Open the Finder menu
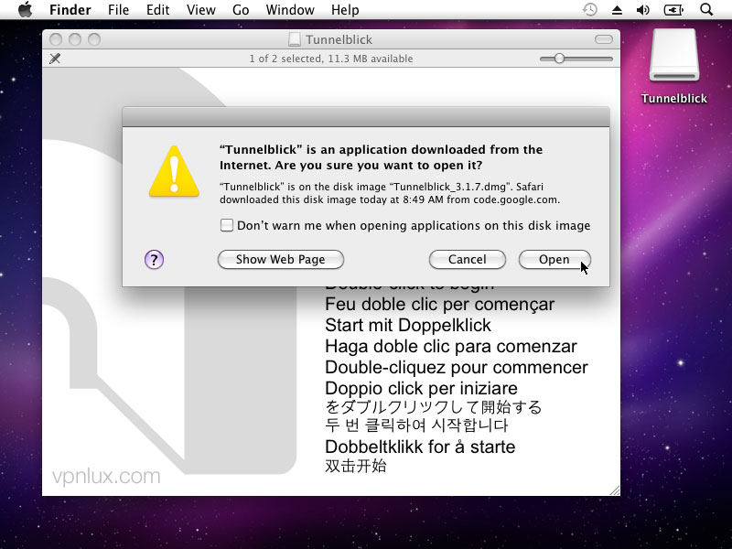732x549 pixels. [x=70, y=10]
